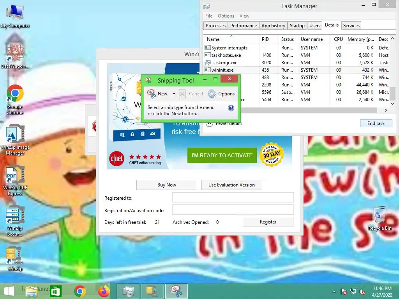
Task: Switch to the Performance tab
Action: 244,25
